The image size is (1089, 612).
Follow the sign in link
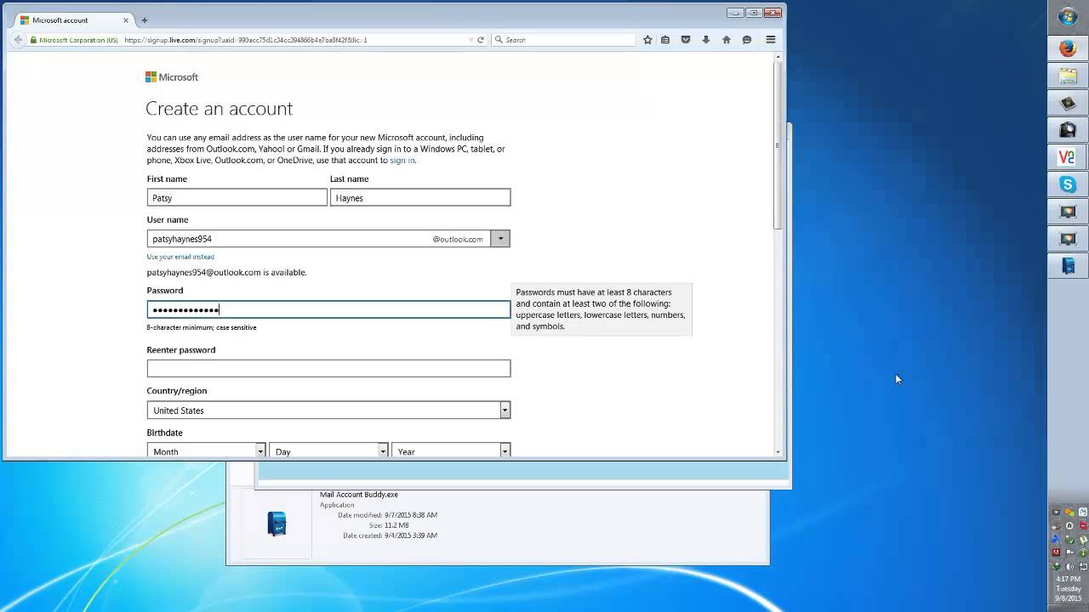(x=402, y=160)
